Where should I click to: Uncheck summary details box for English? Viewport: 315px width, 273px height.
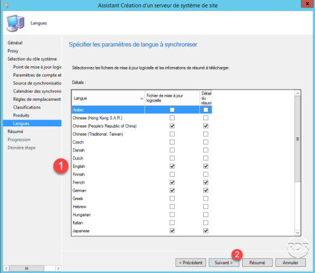coord(206,167)
